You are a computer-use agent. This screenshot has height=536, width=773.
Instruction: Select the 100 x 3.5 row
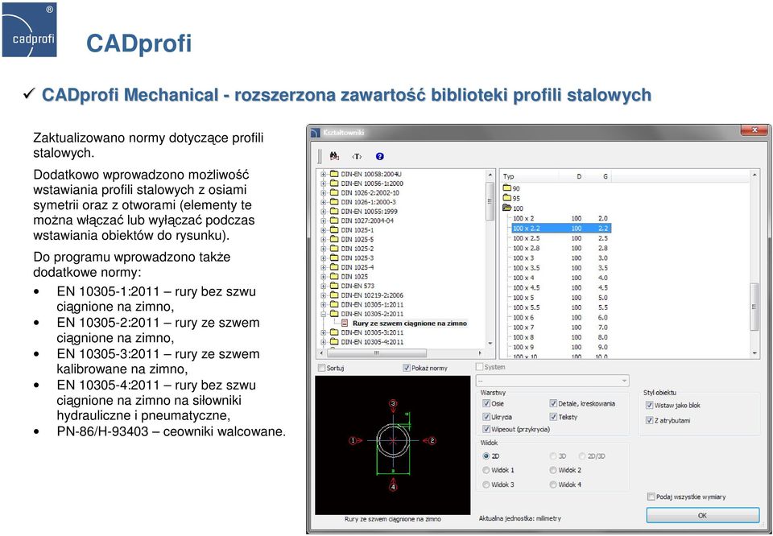(561, 268)
